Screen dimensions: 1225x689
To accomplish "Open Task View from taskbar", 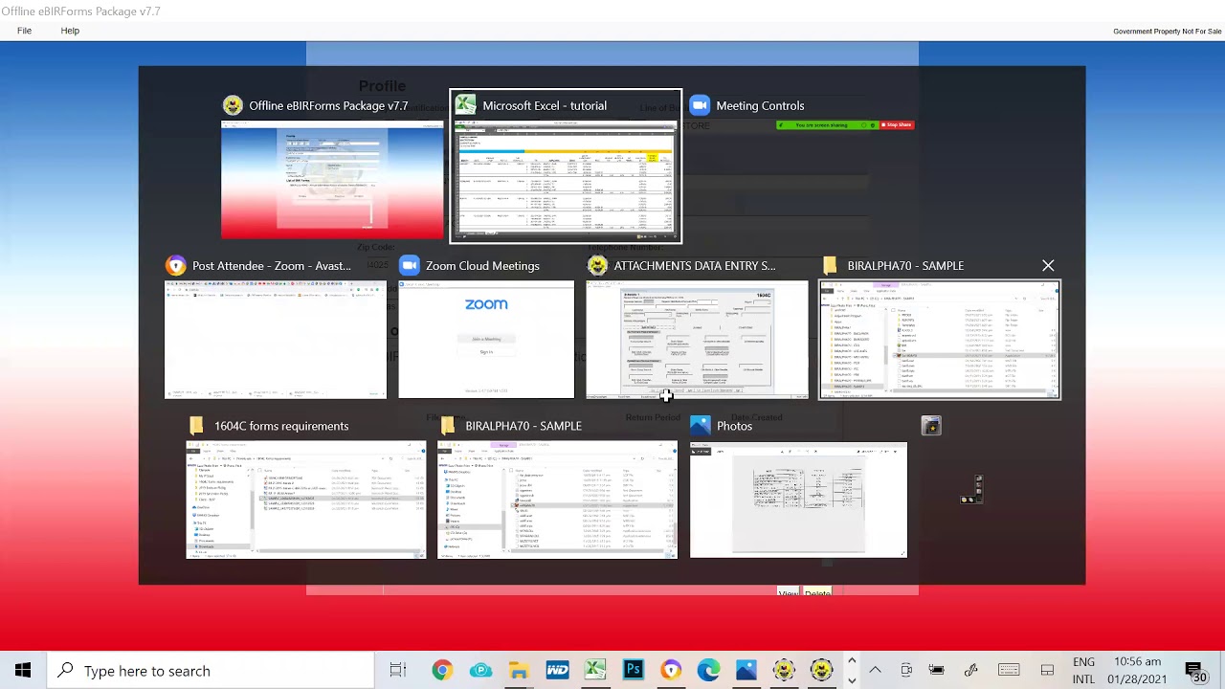I will [x=398, y=671].
